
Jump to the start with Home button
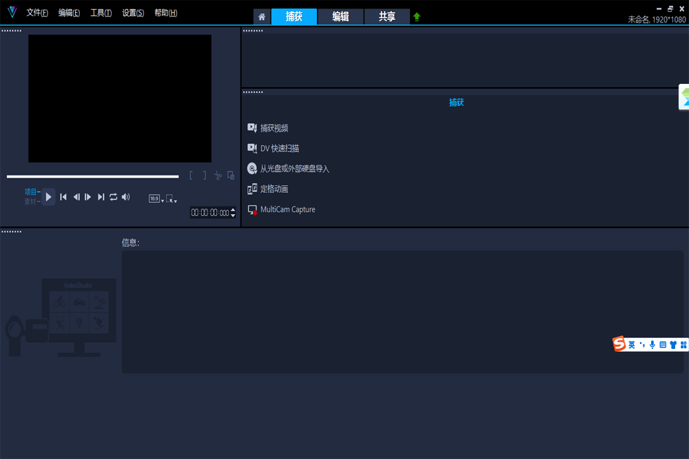63,197
